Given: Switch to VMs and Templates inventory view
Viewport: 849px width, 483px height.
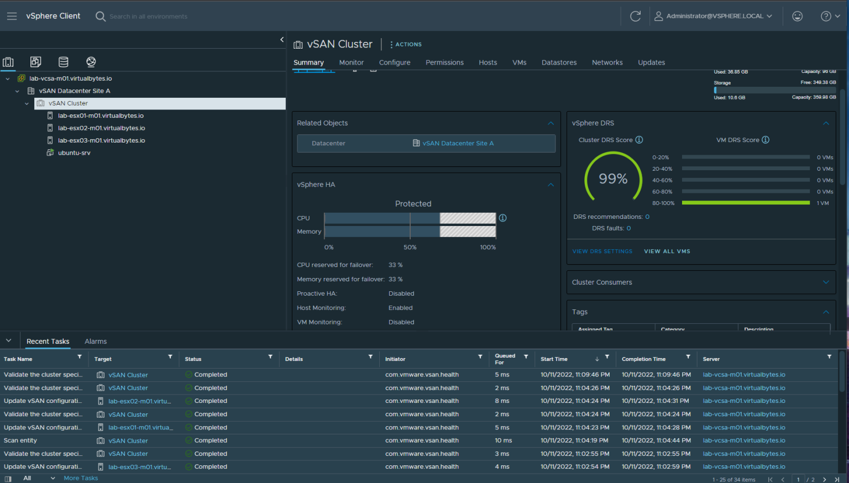Looking at the screenshot, I should pyautogui.click(x=35, y=61).
